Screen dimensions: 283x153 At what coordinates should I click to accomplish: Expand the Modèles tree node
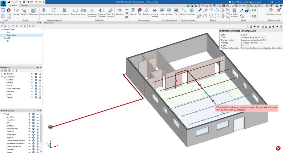click(x=2, y=74)
